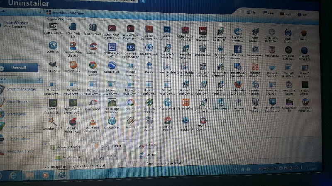This screenshot has width=332, height=186.
Task: Select the Google Chrome icon
Action: point(93,65)
